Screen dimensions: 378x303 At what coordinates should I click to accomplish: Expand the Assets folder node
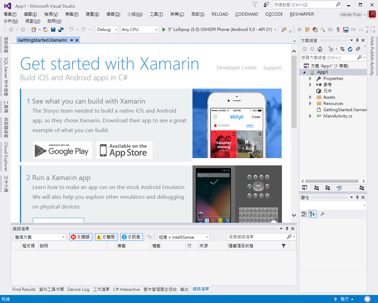[x=310, y=97]
